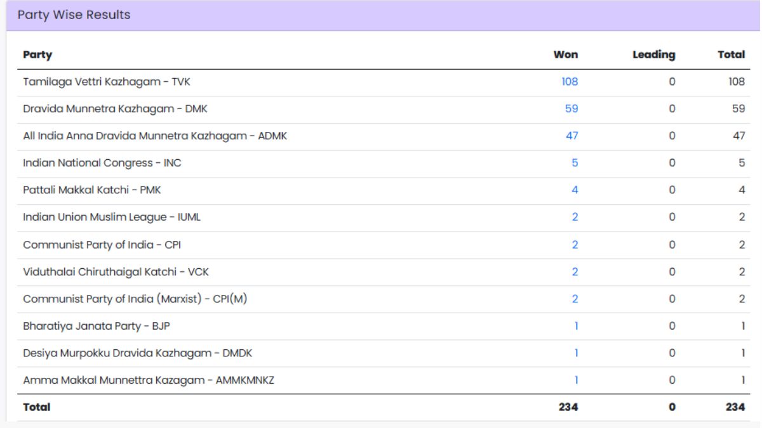Select DMK leading value 0

(x=672, y=109)
